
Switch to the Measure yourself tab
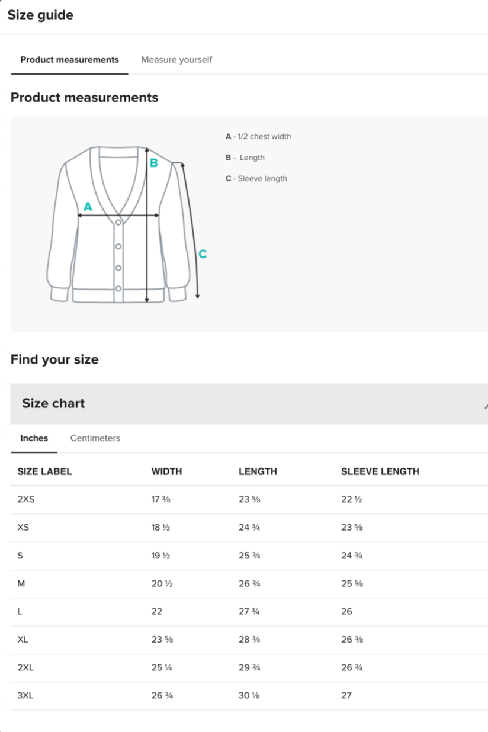pyautogui.click(x=176, y=60)
